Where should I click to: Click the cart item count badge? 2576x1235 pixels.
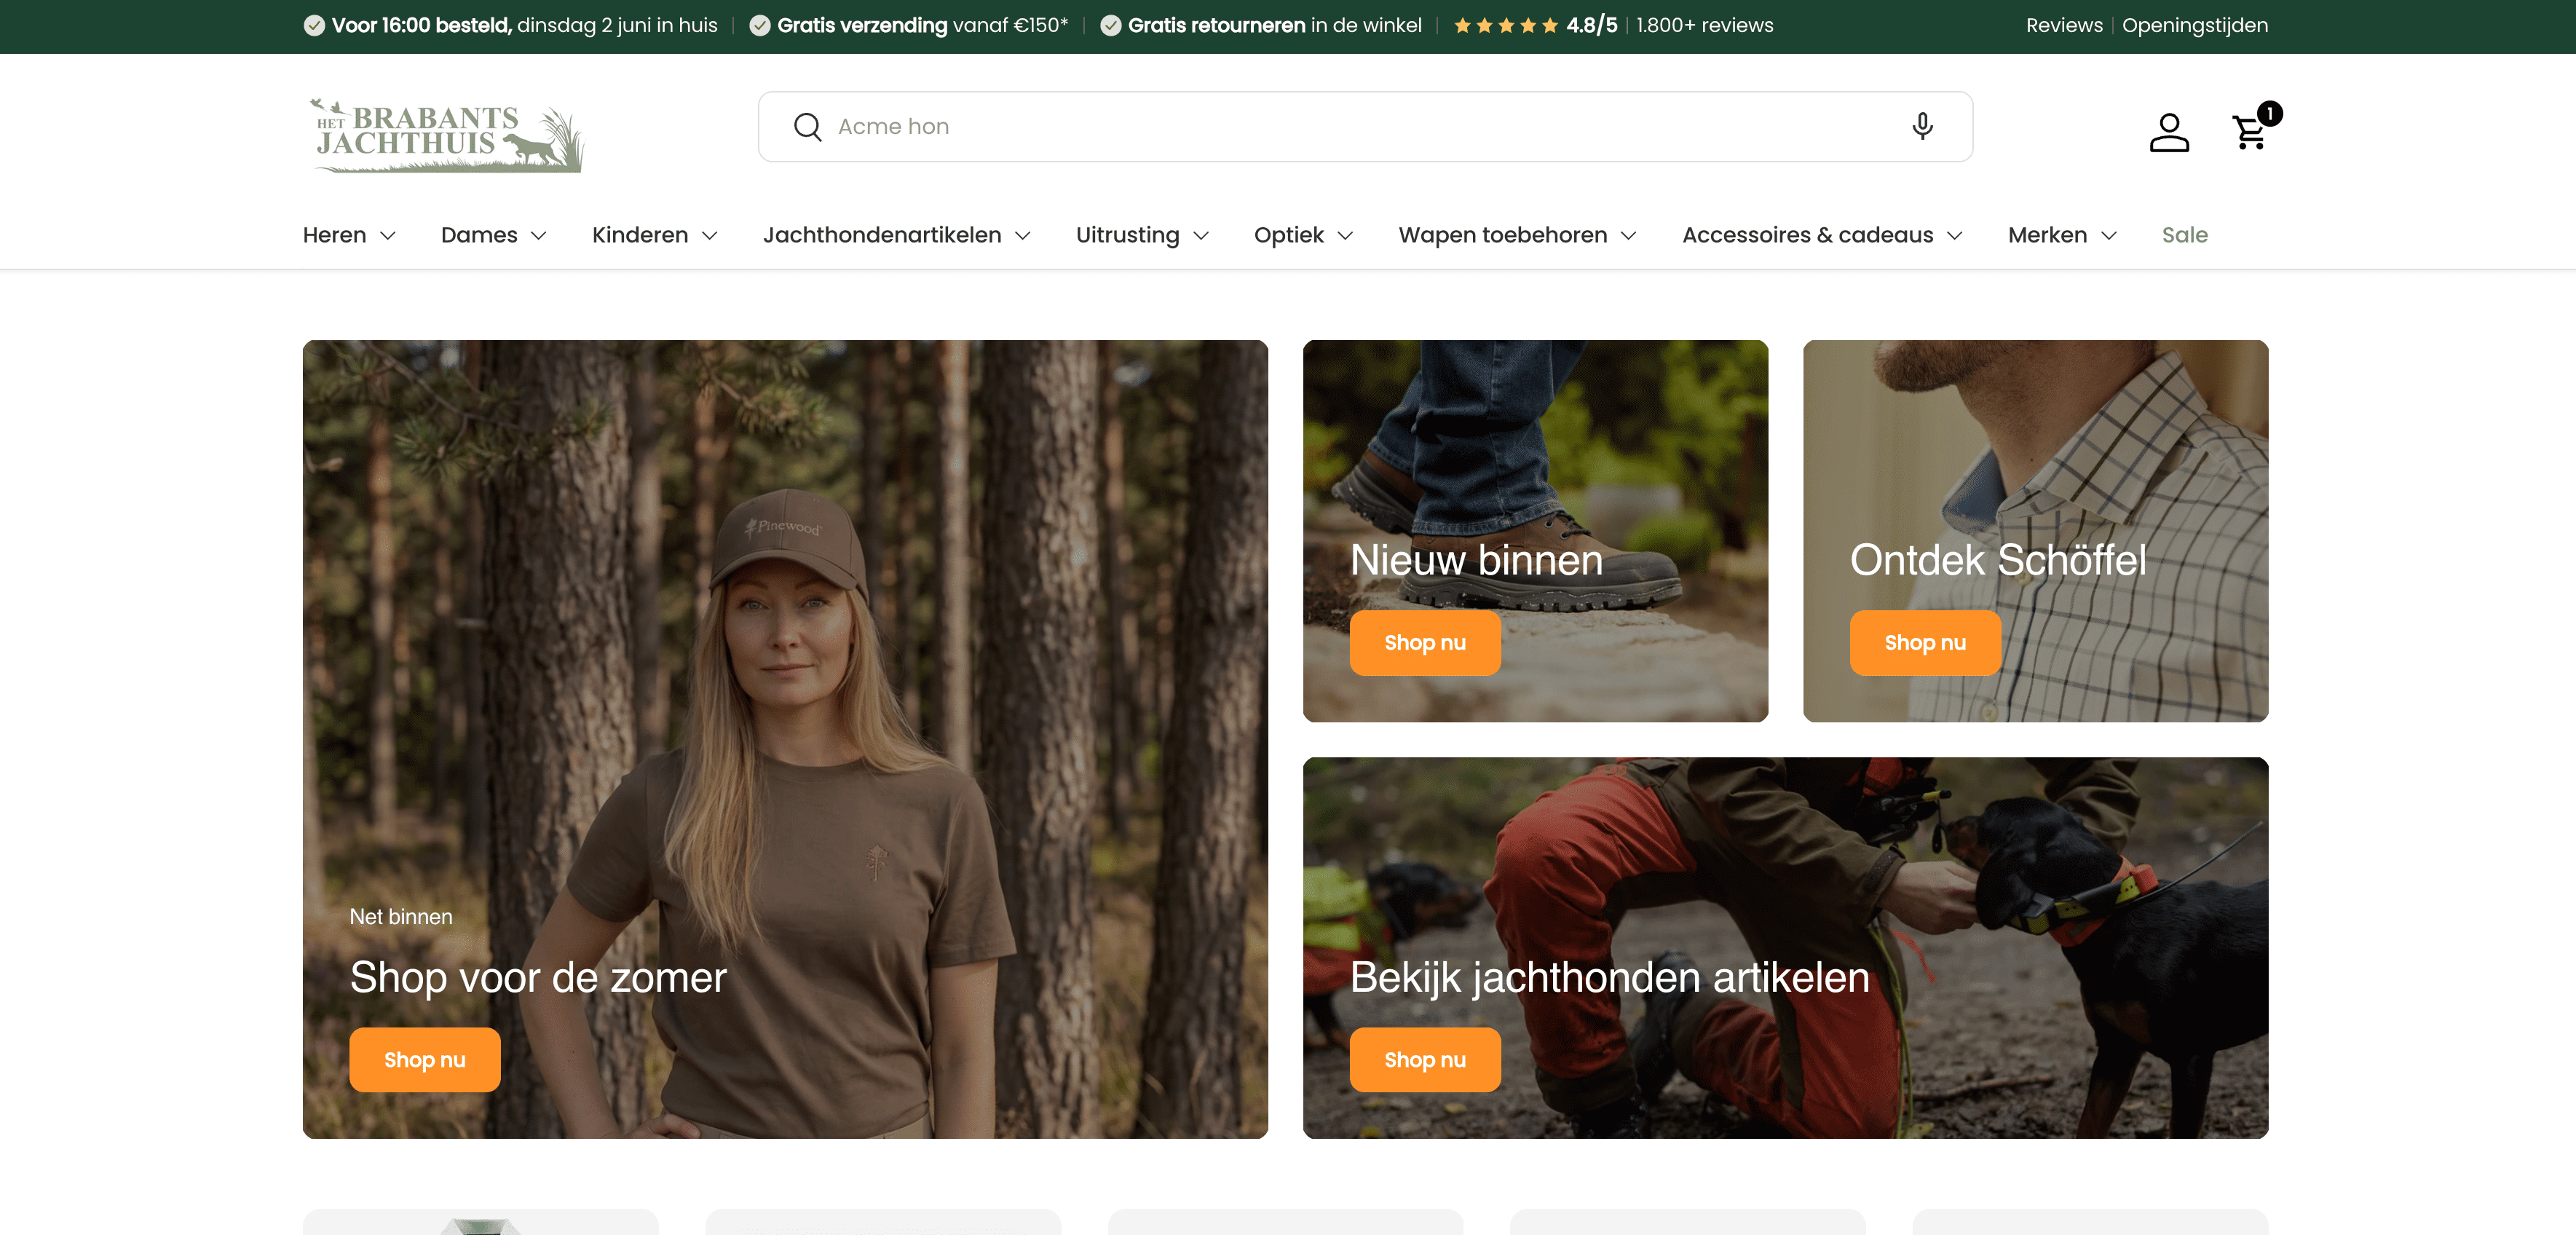[2269, 113]
